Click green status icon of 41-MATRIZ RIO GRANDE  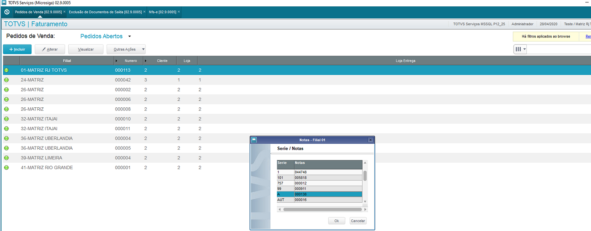point(6,167)
